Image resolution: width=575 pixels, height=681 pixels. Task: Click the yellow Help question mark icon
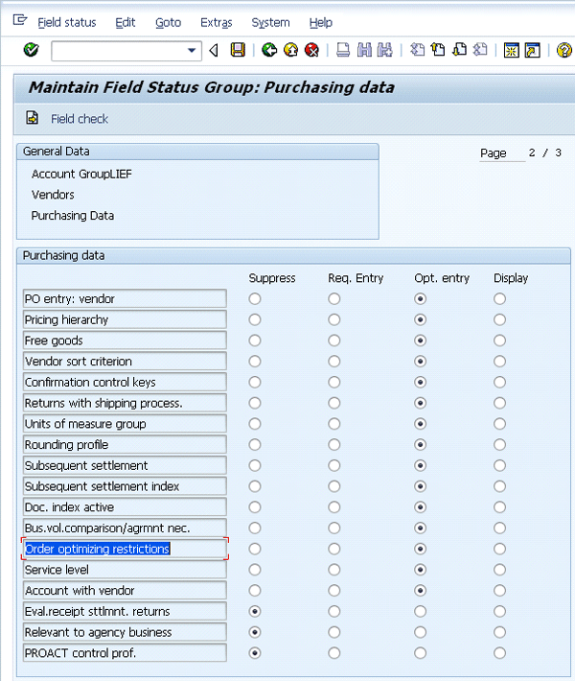coord(563,51)
